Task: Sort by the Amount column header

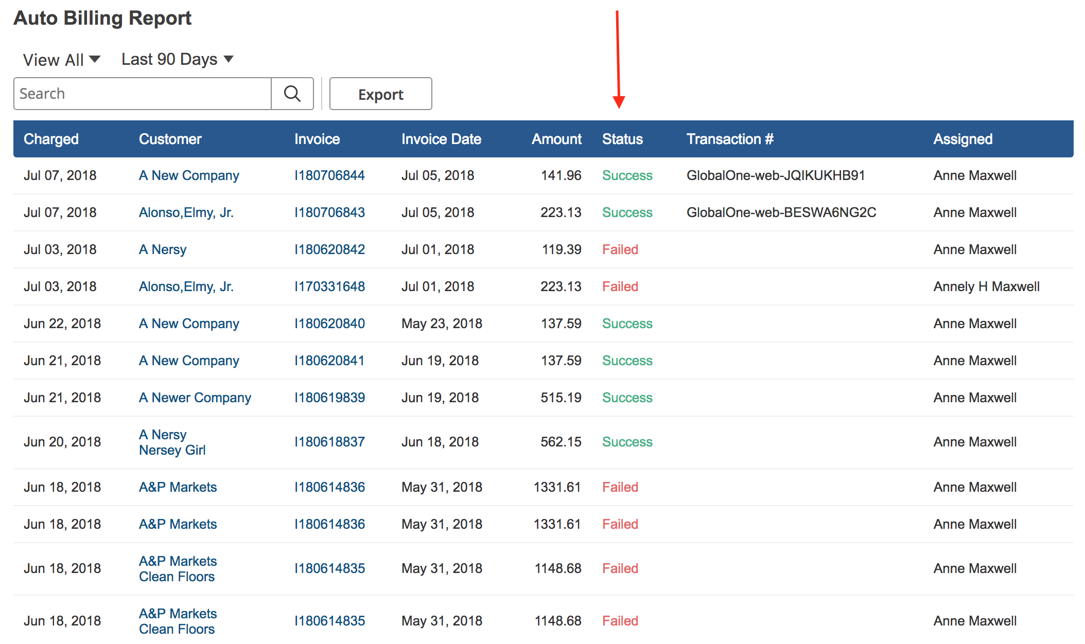Action: pyautogui.click(x=556, y=139)
